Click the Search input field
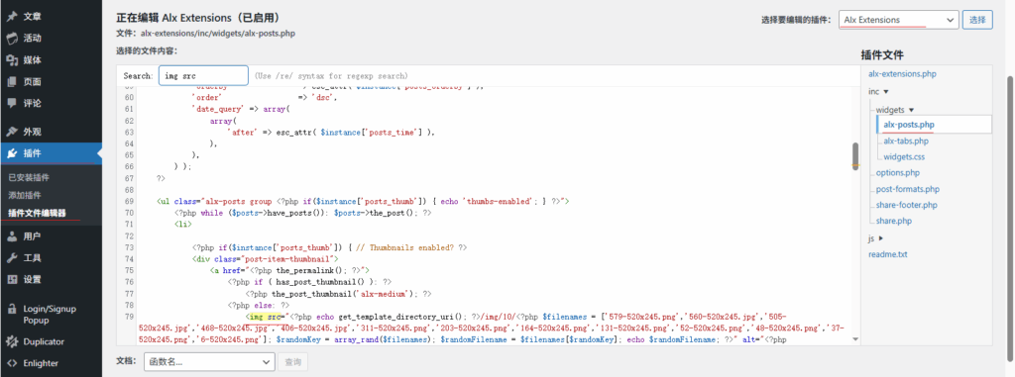 203,75
